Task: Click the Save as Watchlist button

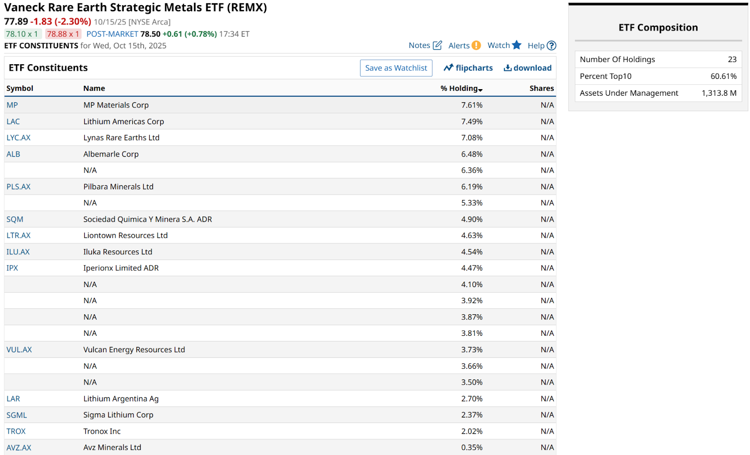Action: pos(396,68)
